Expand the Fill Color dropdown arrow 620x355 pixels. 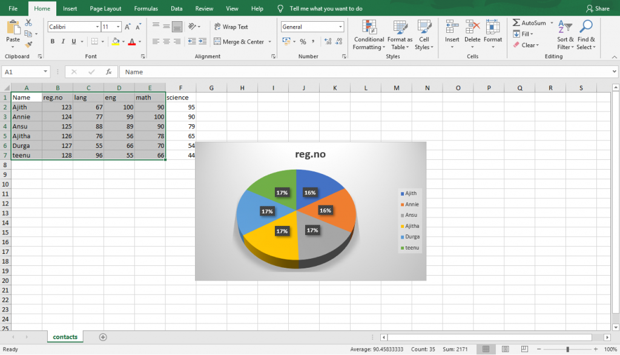[123, 41]
